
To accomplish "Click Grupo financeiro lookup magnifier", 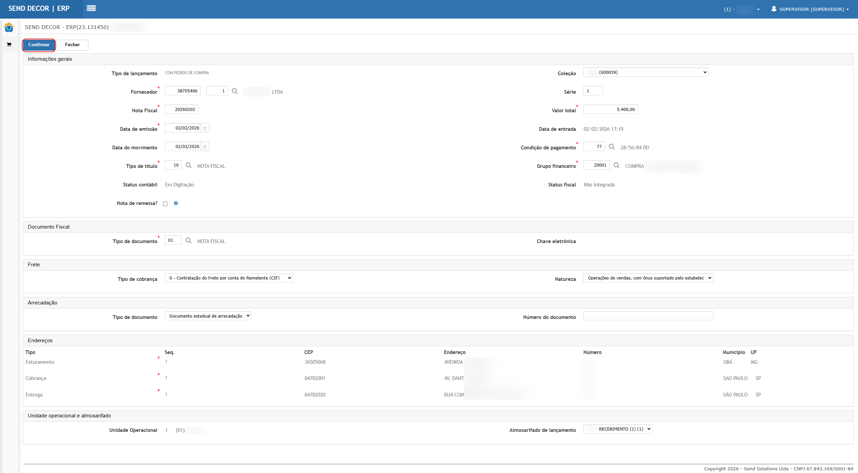I will coord(616,165).
